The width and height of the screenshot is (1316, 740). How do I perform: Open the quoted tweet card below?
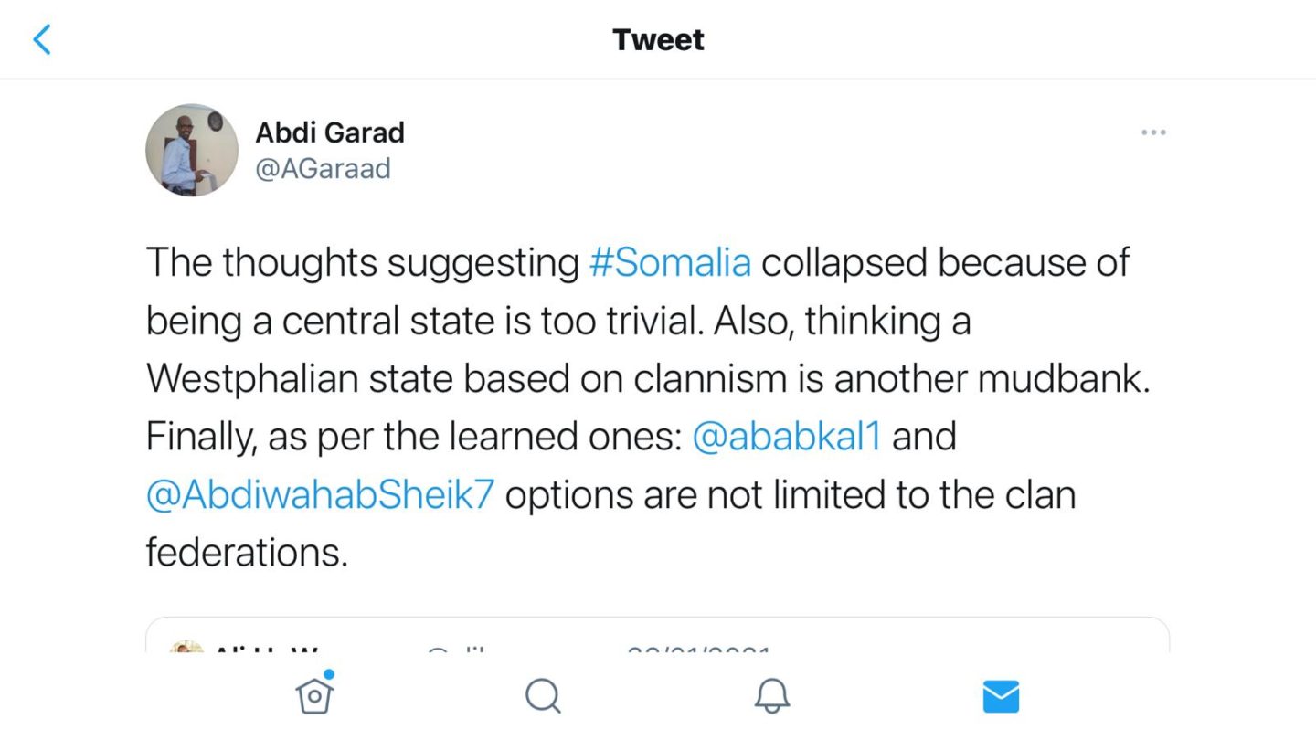tap(658, 638)
